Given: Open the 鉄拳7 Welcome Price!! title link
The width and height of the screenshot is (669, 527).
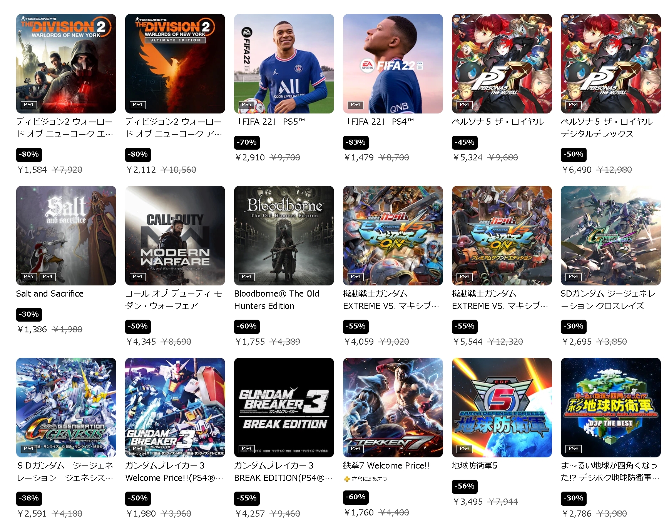Looking at the screenshot, I should point(386,465).
